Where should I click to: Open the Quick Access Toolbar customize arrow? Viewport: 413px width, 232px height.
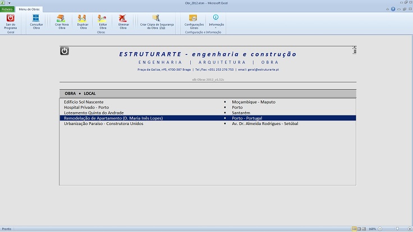10,3
